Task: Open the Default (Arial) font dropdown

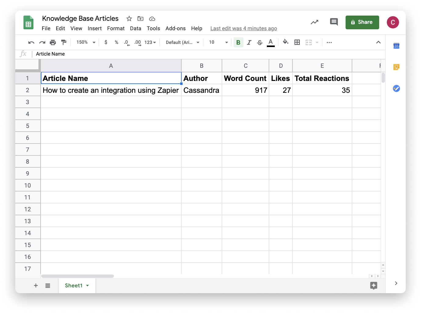Action: click(183, 42)
